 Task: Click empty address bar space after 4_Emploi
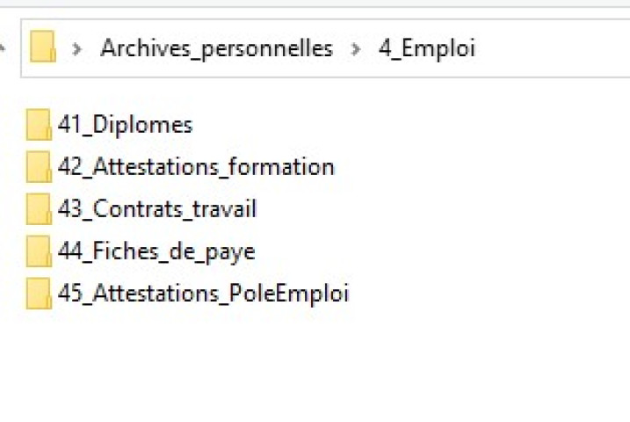(554, 48)
